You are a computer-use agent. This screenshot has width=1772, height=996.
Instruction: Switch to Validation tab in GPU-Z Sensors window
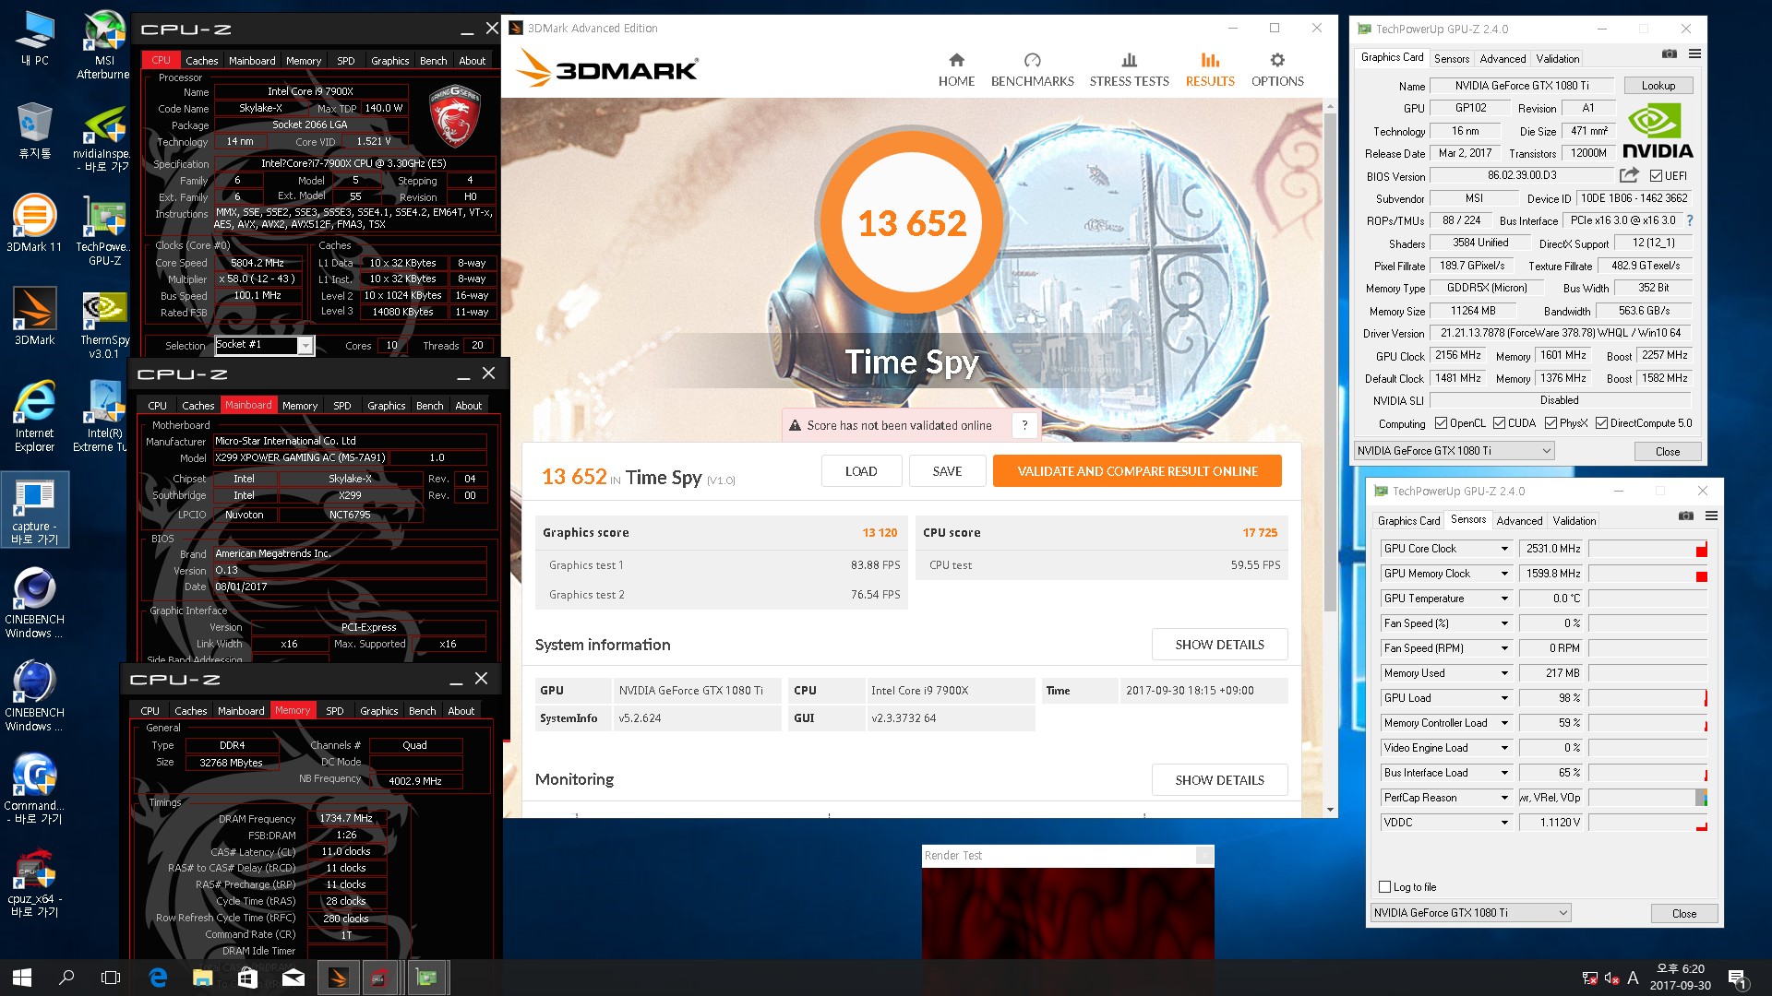click(1574, 521)
